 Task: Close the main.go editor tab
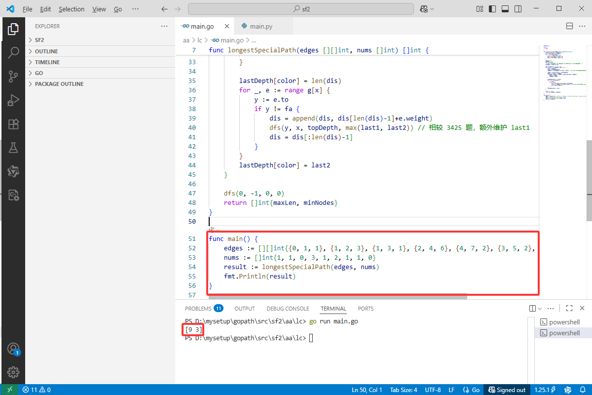pyautogui.click(x=227, y=26)
